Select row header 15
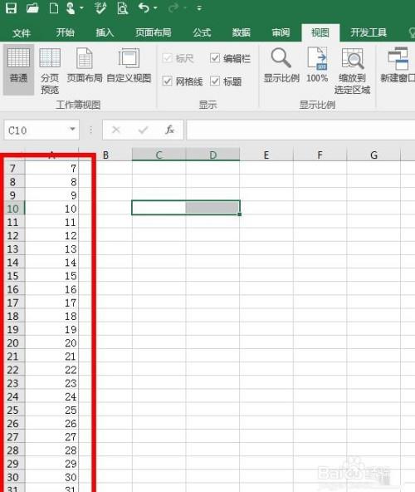 coord(12,276)
